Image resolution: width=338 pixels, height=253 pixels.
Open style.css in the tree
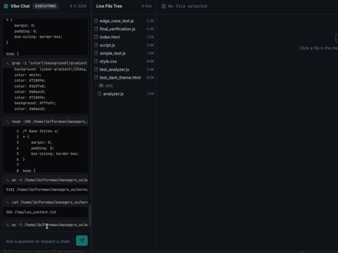click(x=108, y=61)
